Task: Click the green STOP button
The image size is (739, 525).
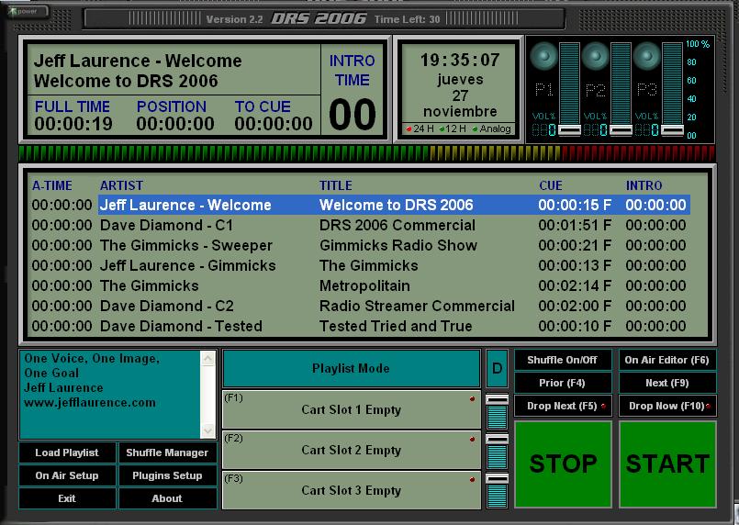Action: [564, 464]
